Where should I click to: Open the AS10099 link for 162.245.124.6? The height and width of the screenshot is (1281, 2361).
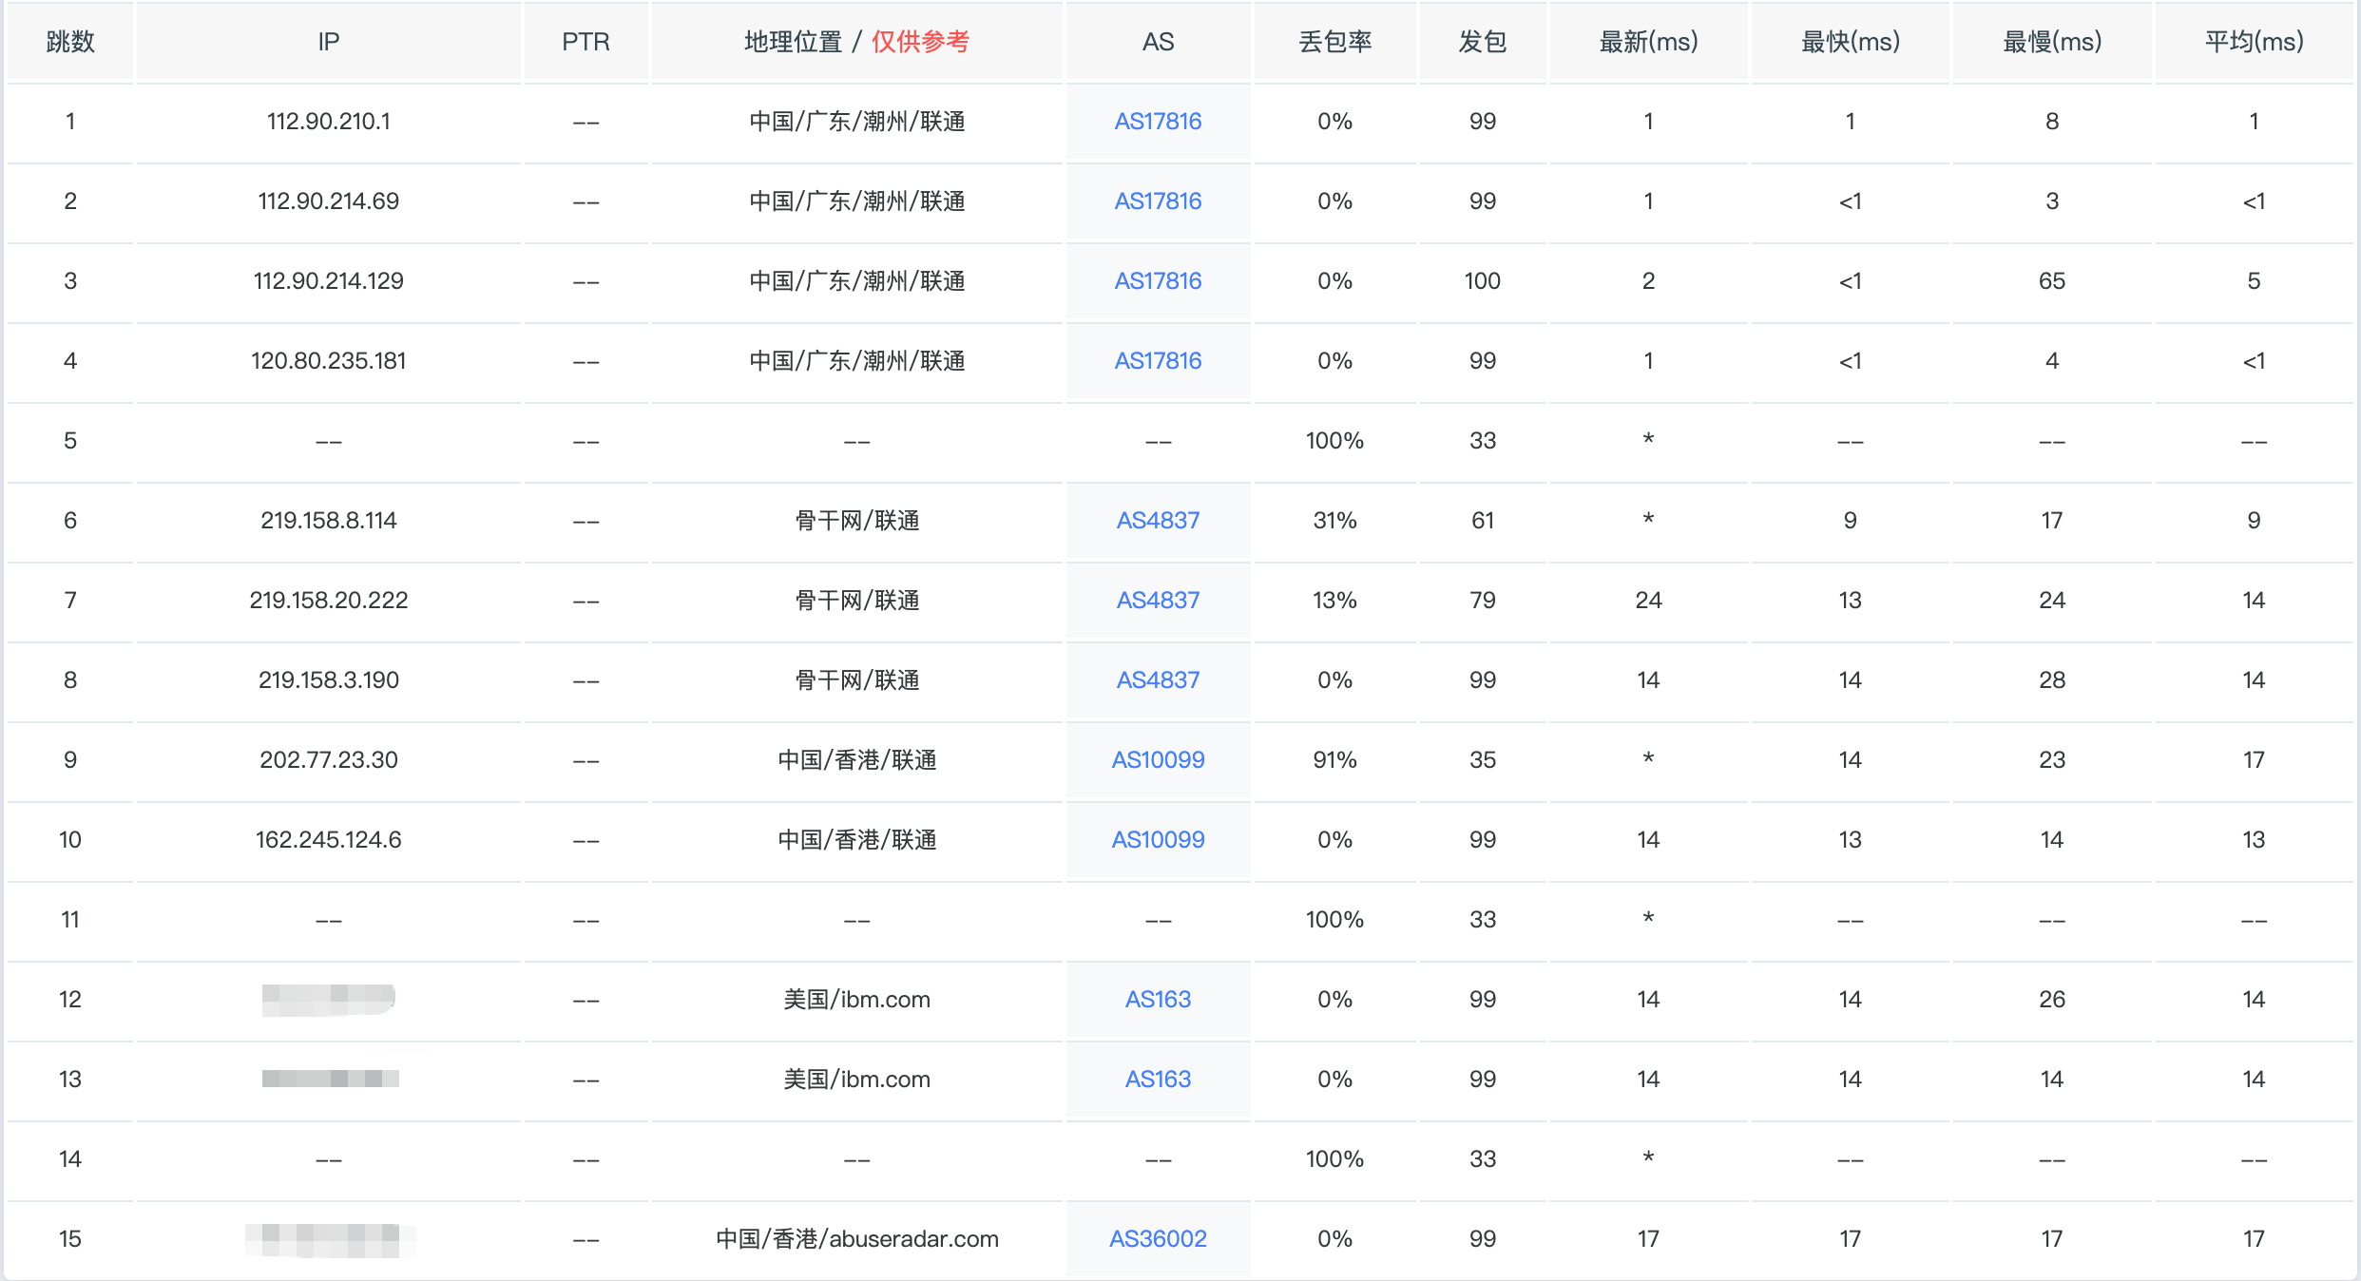tap(1158, 840)
